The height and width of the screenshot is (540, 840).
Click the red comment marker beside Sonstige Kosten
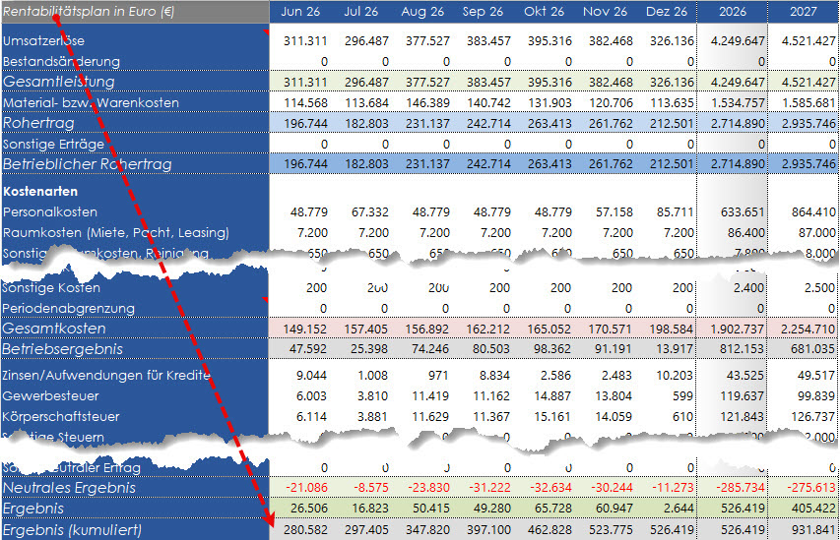266,300
